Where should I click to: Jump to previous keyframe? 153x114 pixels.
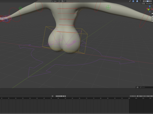click(x=58, y=96)
